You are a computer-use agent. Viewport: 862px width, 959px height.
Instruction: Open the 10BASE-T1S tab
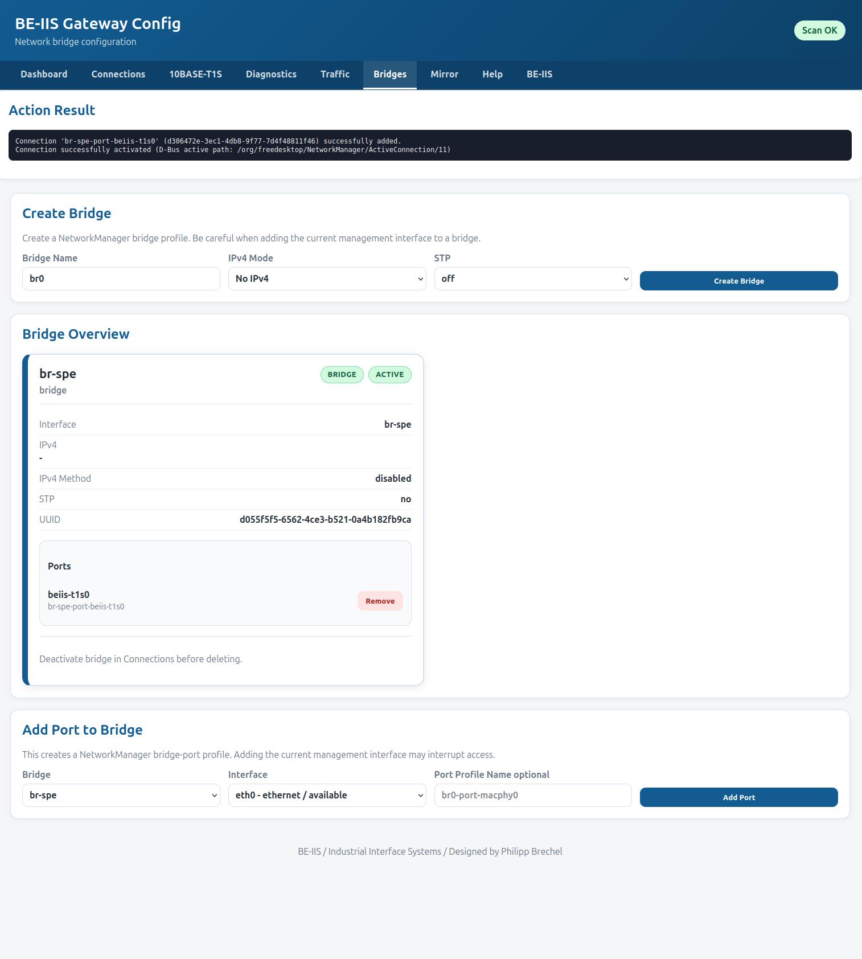pyautogui.click(x=195, y=75)
